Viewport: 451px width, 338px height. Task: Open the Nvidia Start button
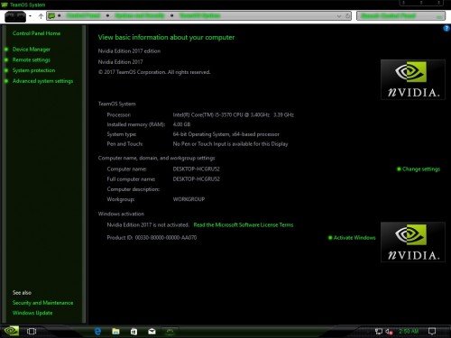[12, 331]
